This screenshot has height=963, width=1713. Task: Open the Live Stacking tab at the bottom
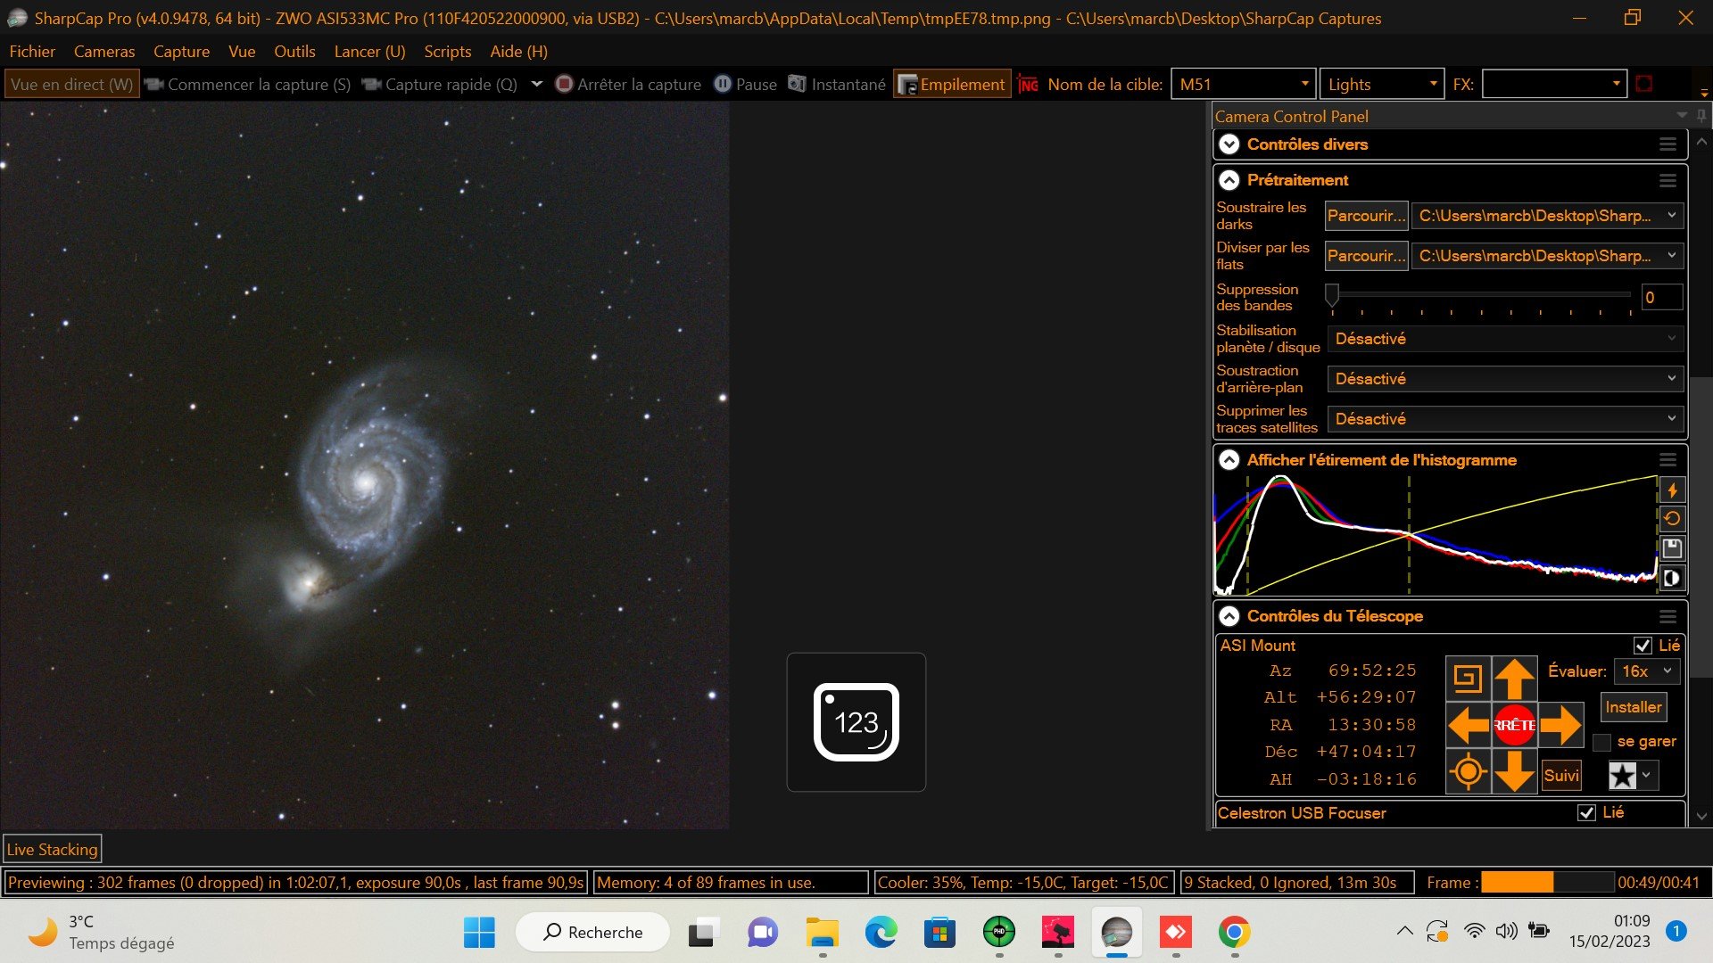[x=53, y=850]
